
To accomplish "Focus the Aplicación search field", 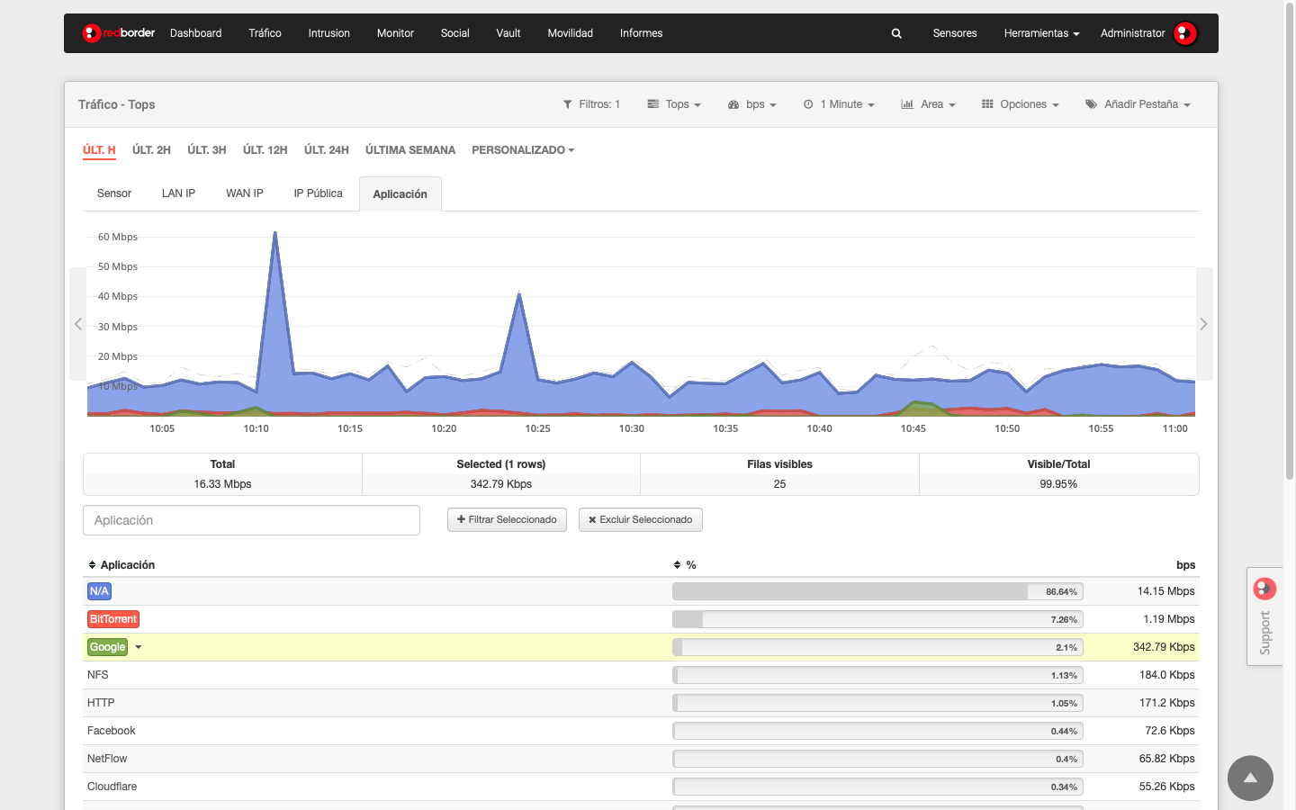I will tap(251, 520).
